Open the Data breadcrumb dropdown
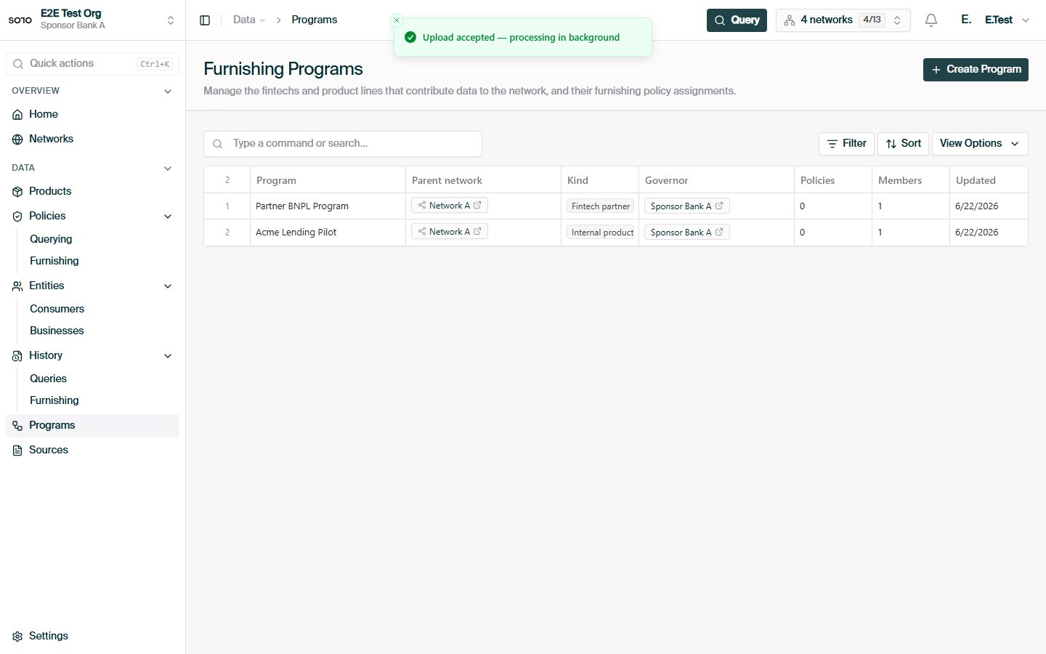Image resolution: width=1046 pixels, height=654 pixels. click(249, 20)
